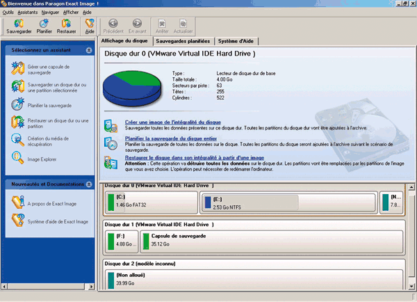Open the Aide toolbar button

point(90,26)
